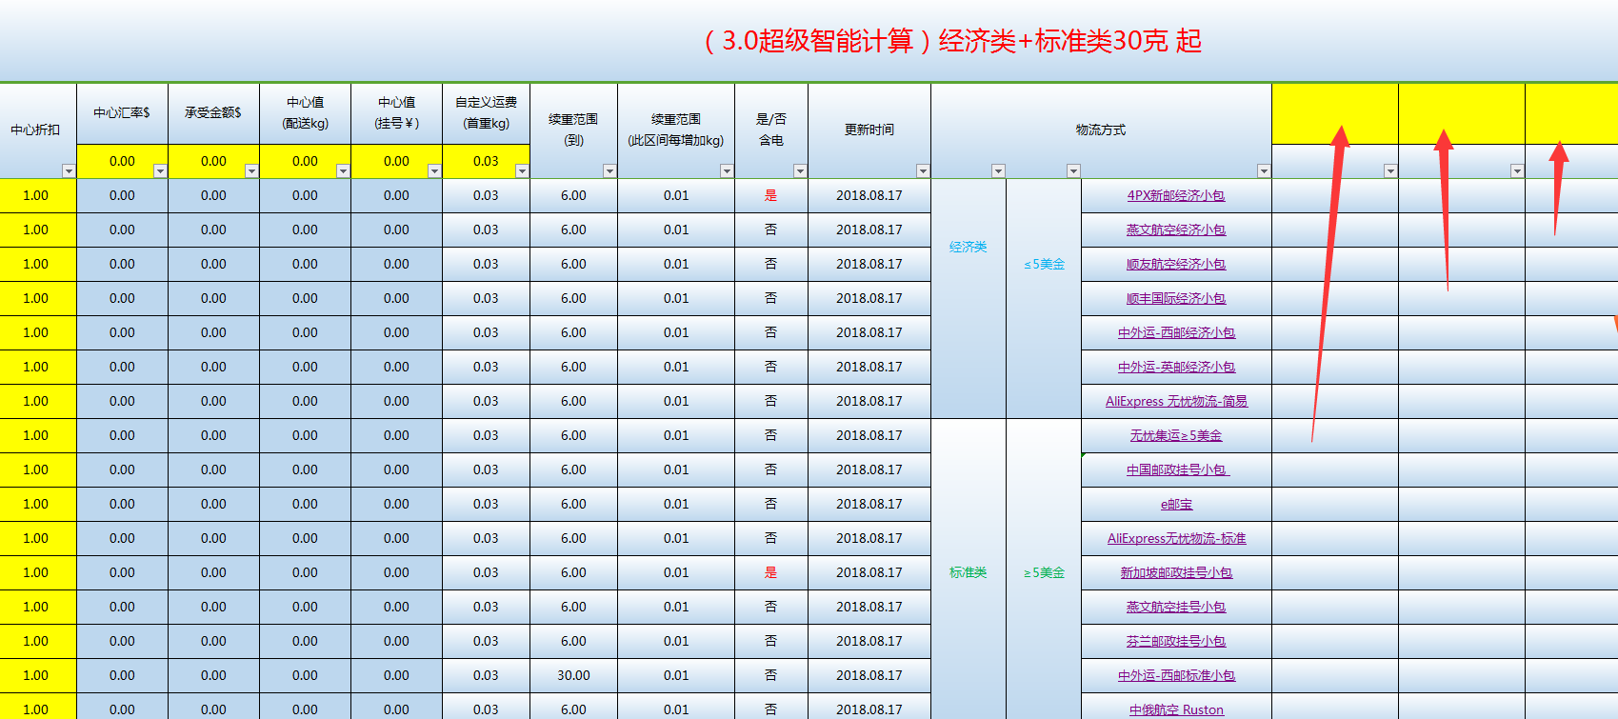This screenshot has height=719, width=1618.
Task: Open the 中心值(配送kg) filter dropdown
Action: (x=343, y=171)
